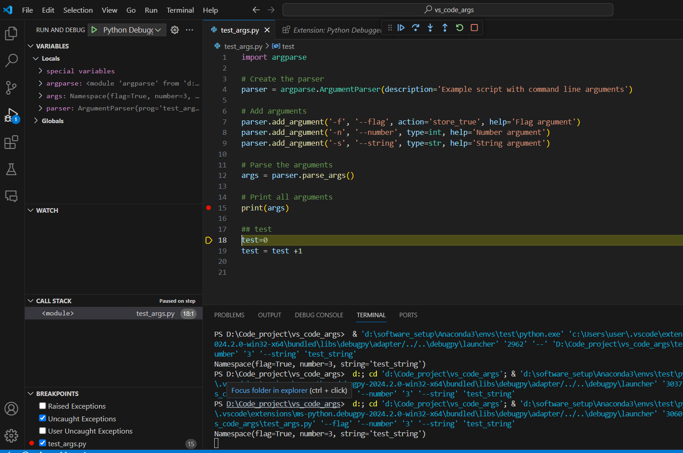Click the vs_code_args command center search box
The width and height of the screenshot is (683, 453).
[447, 10]
